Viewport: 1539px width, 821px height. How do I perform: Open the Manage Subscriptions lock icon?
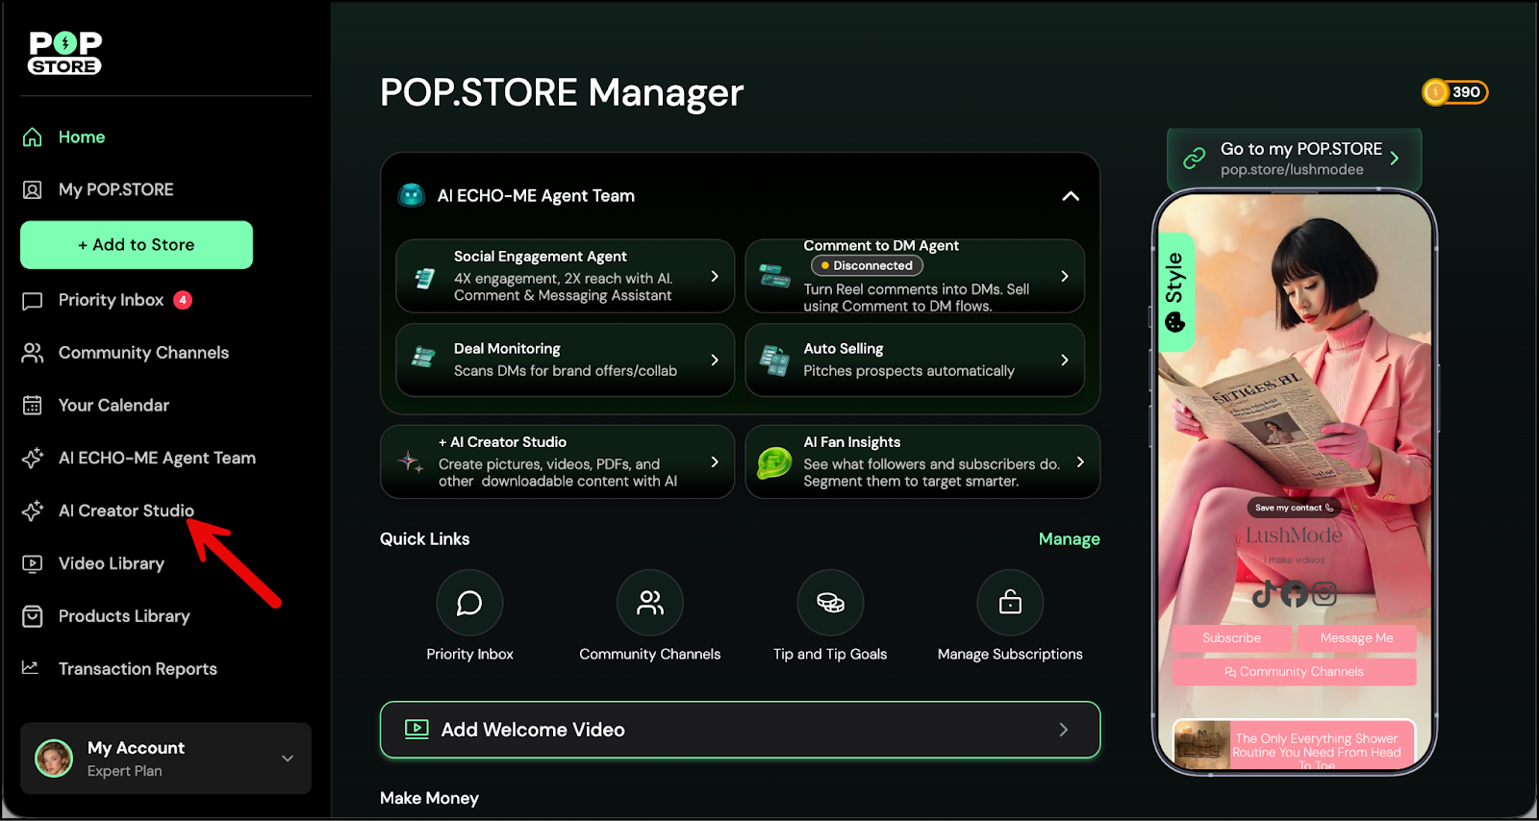click(x=1010, y=603)
